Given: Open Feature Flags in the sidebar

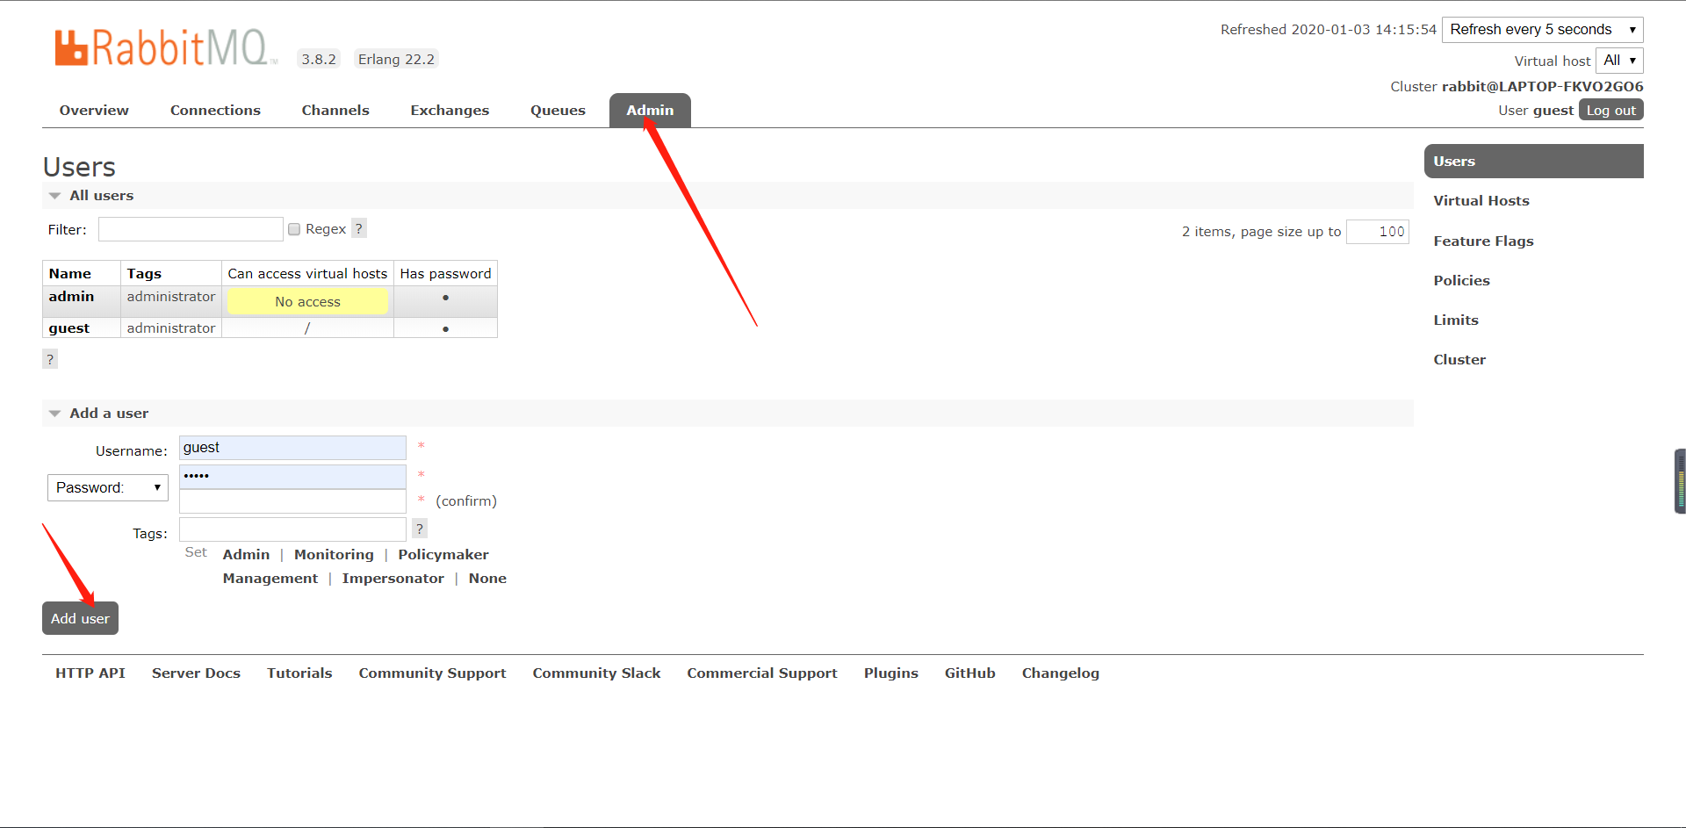Looking at the screenshot, I should [x=1483, y=241].
